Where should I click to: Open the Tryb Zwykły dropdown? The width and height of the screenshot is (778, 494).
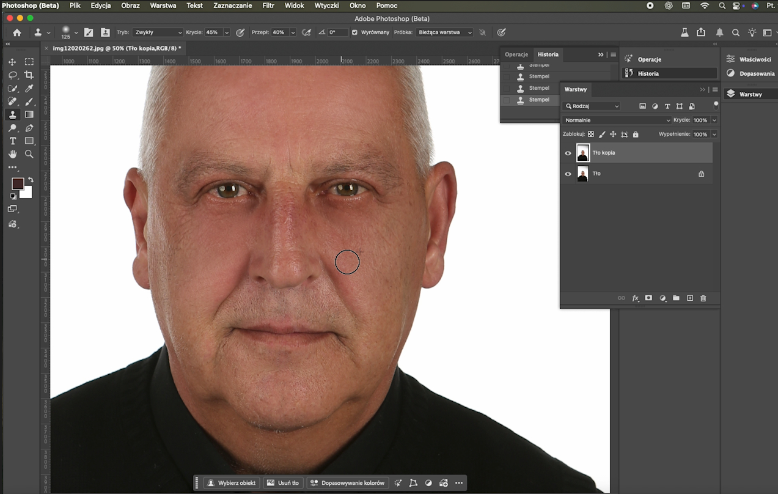[x=158, y=32]
